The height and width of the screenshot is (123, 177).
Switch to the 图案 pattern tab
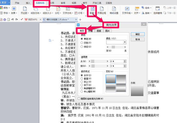tap(99, 31)
